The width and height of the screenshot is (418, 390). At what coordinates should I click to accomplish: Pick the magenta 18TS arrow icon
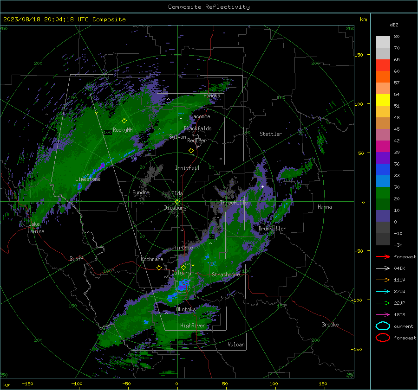tap(383, 315)
